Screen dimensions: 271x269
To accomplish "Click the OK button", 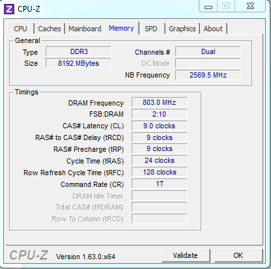I will point(238,255).
